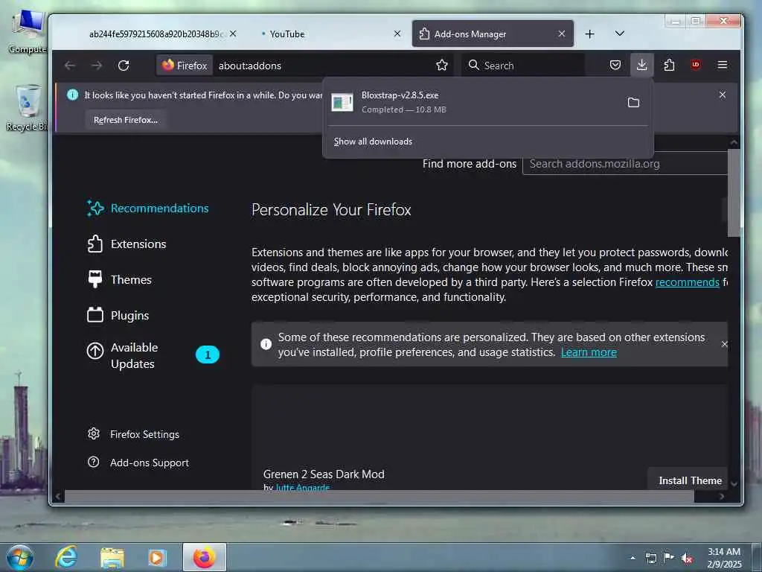Click the Firefox taskbar button

tap(204, 557)
